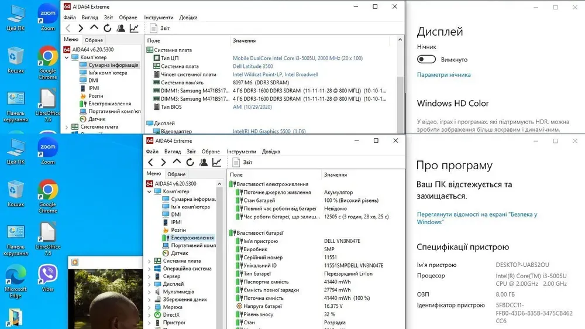
Task: Toggle the Нічник night light switch
Action: point(426,59)
